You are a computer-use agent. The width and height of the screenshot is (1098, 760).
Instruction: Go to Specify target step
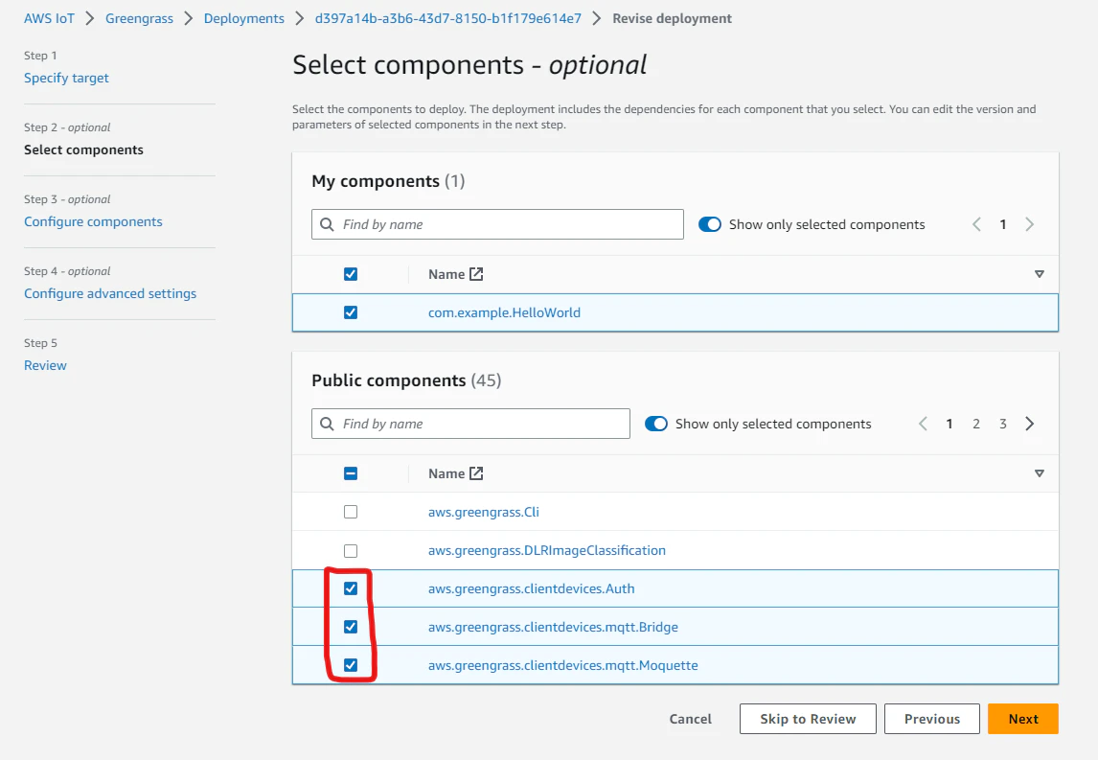(x=66, y=78)
